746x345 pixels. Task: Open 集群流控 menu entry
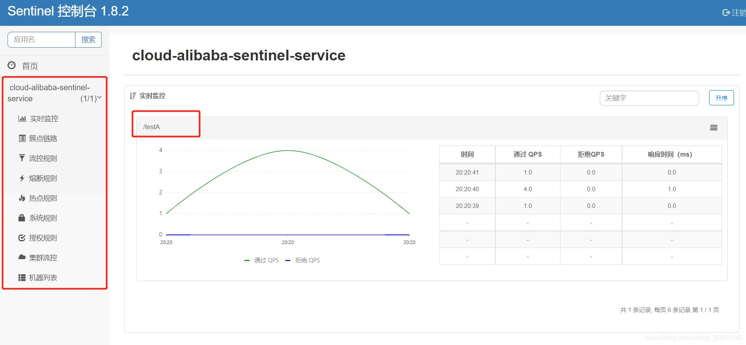(43, 258)
